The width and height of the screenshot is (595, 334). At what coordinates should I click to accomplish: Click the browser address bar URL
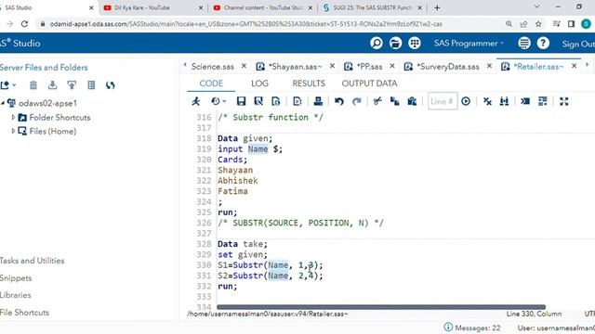(x=245, y=24)
